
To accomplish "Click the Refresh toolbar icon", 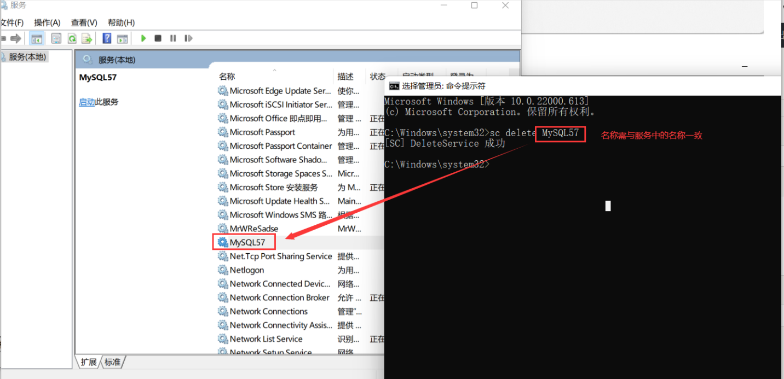I will 72,38.
